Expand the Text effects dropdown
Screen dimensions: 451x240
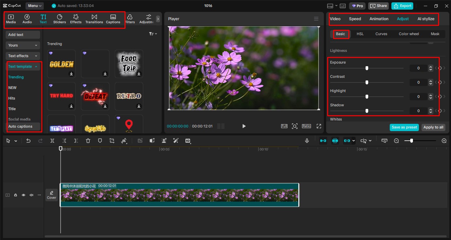23,56
